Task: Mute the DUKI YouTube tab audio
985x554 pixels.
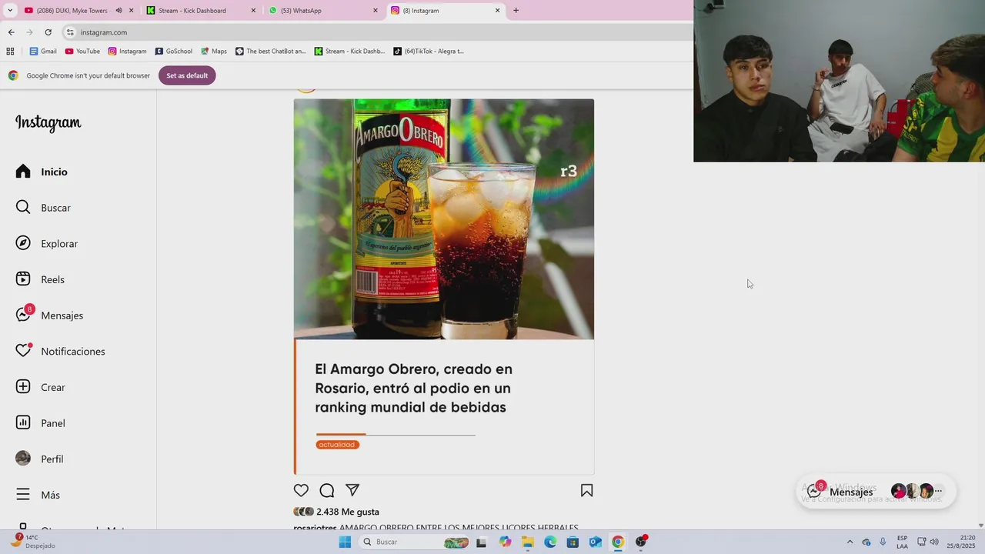Action: [119, 11]
